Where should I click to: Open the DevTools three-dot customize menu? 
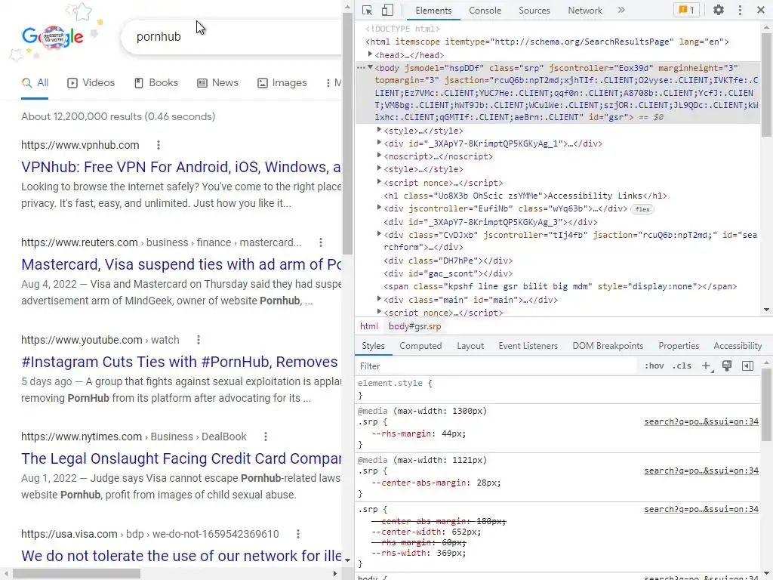740,10
